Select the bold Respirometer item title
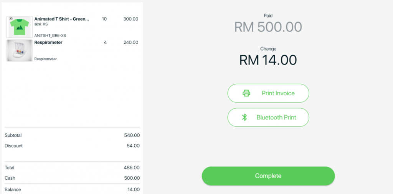The image size is (393, 194). click(48, 42)
